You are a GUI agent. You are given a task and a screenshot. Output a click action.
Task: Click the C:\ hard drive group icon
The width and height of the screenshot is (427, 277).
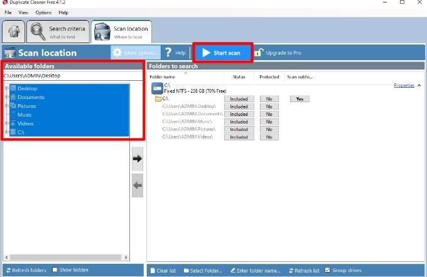point(157,88)
